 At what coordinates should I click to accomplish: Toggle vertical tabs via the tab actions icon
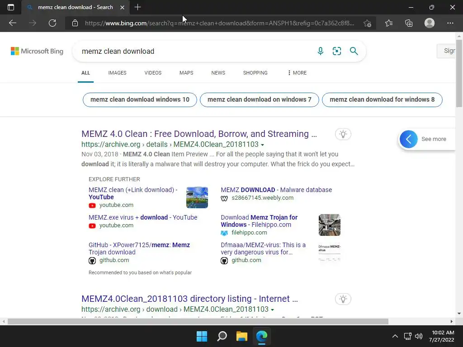(x=11, y=7)
